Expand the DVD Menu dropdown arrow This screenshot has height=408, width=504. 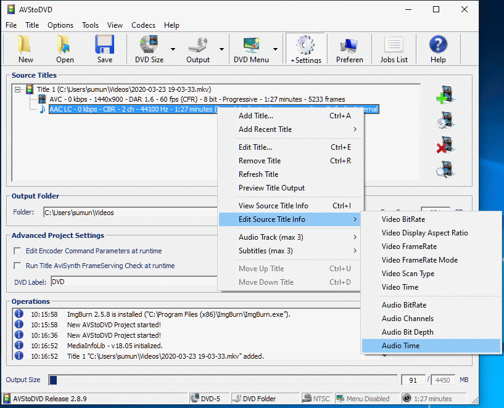click(276, 49)
